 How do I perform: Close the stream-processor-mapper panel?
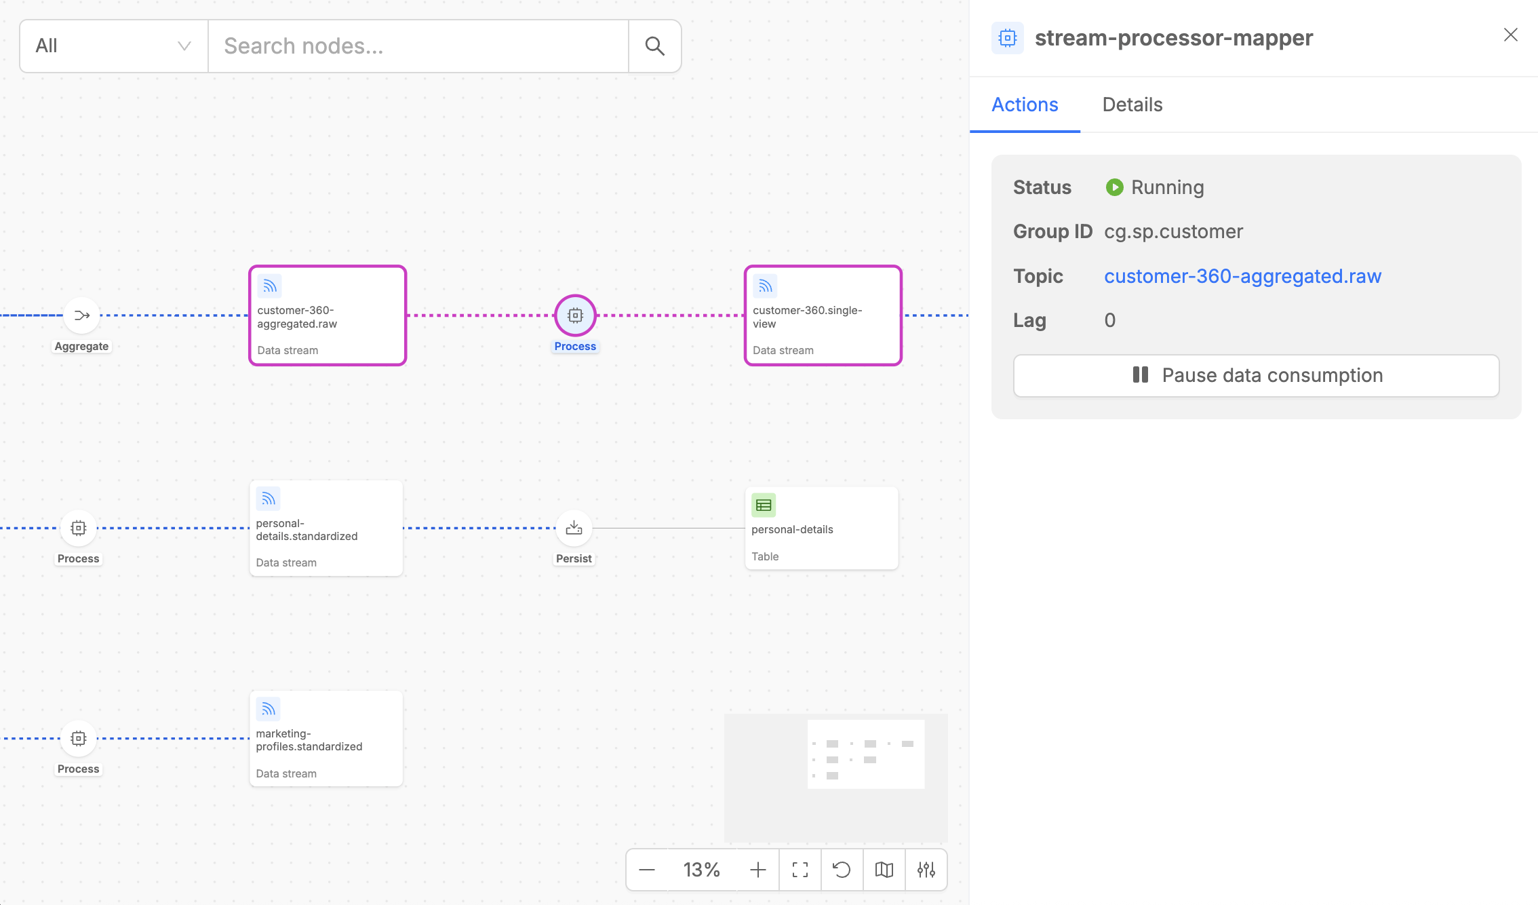tap(1510, 35)
